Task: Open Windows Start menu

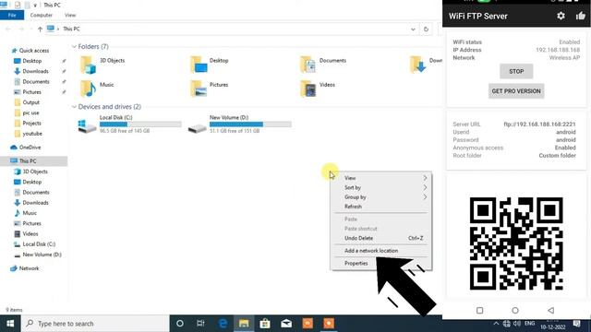Action: pos(10,324)
